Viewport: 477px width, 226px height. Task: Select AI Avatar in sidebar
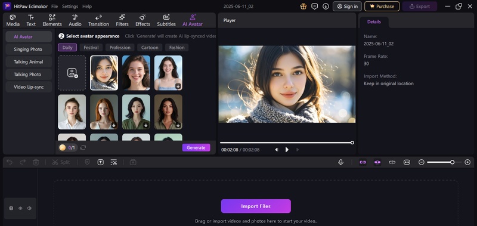(x=29, y=36)
